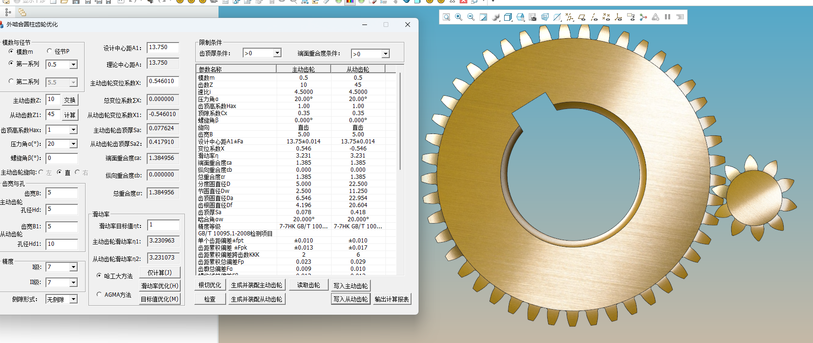Open the datum display filters icon

pyautogui.click(x=569, y=17)
